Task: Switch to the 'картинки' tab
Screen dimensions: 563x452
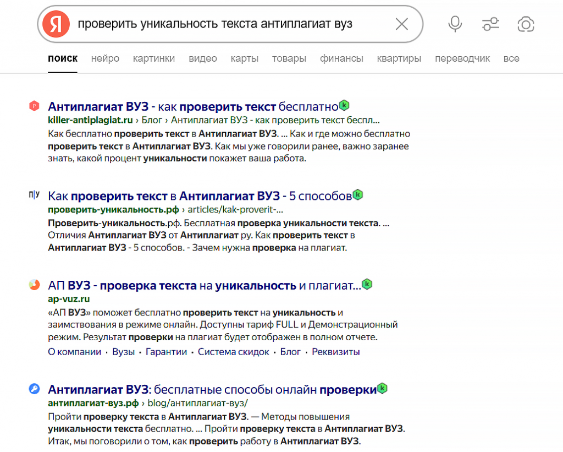Action: [154, 58]
